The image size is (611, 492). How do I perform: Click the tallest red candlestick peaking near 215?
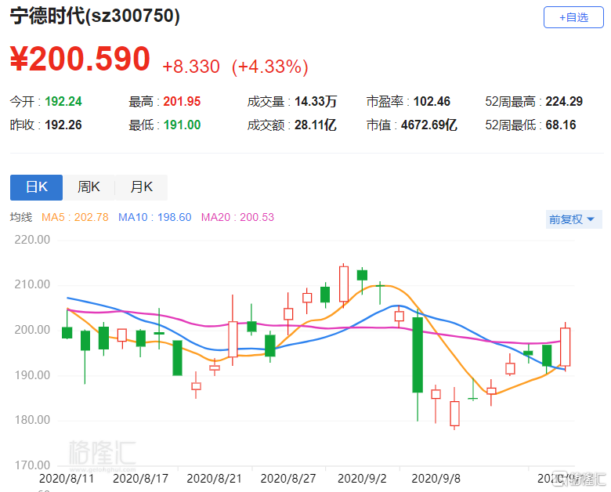(x=344, y=284)
